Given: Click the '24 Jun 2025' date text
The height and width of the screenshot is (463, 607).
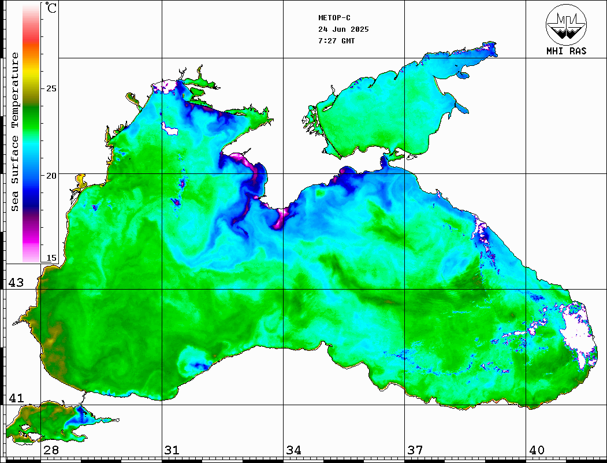Looking at the screenshot, I should 344,29.
